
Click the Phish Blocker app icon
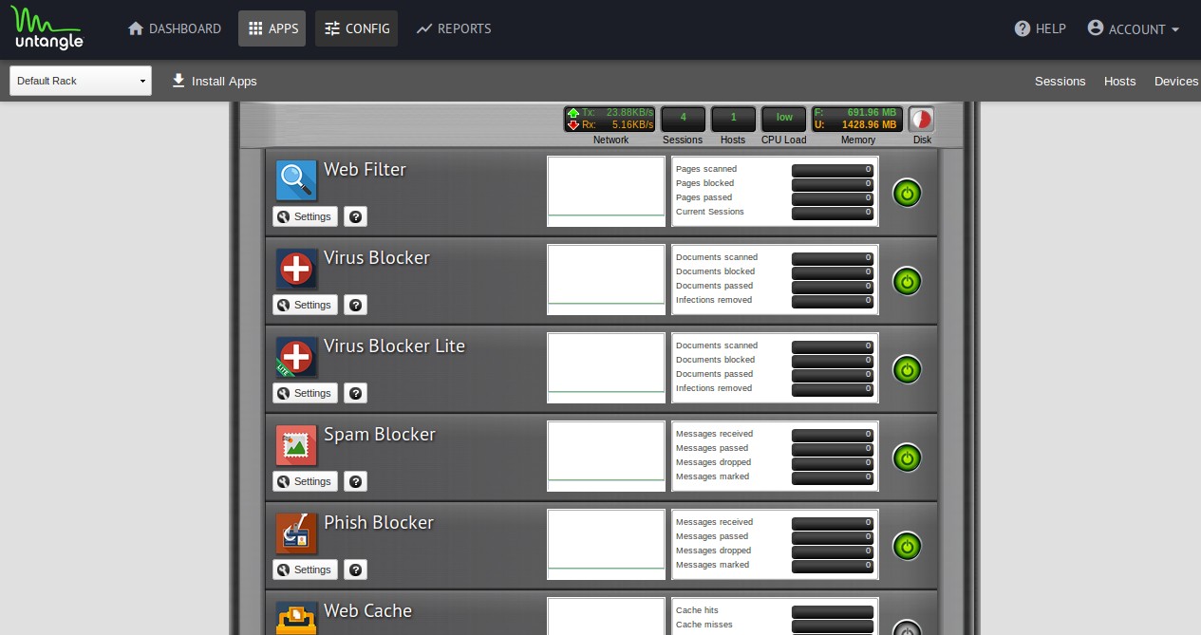coord(296,532)
